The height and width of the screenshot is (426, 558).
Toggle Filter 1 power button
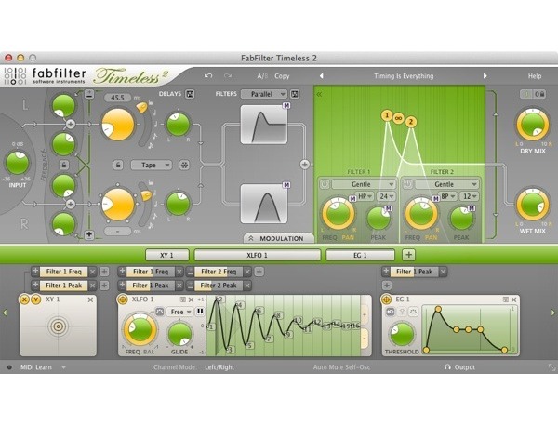click(325, 184)
